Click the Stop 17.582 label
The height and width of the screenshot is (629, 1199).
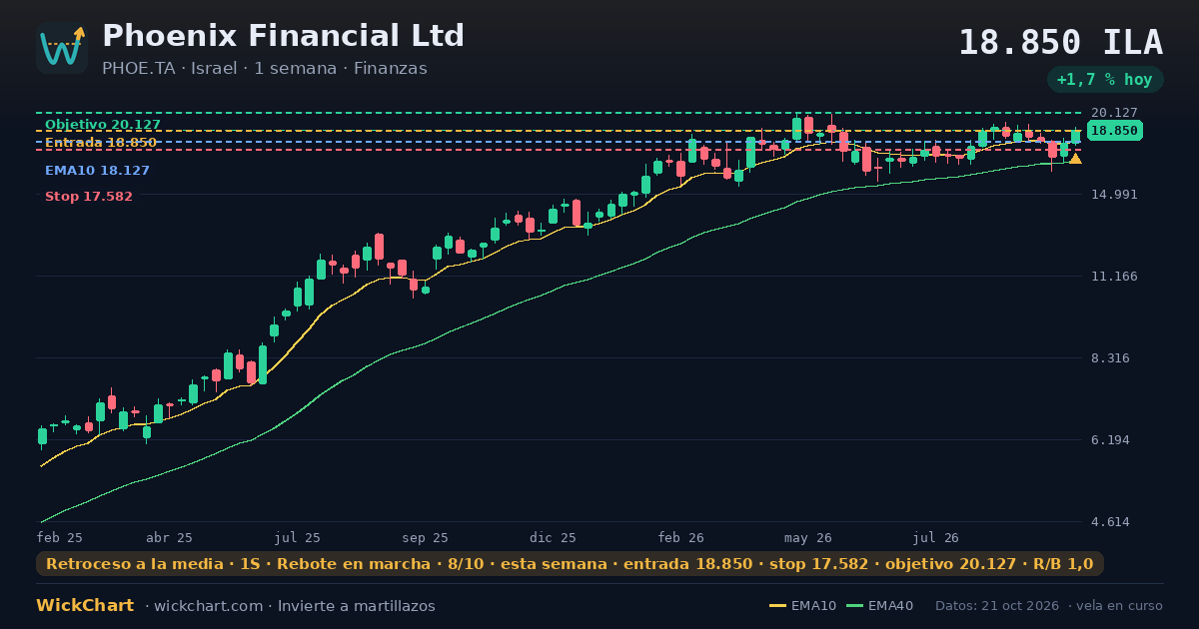pos(89,197)
